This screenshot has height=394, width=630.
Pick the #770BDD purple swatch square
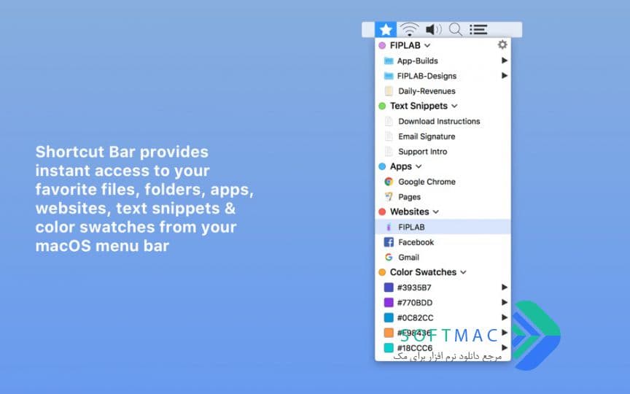coord(389,302)
